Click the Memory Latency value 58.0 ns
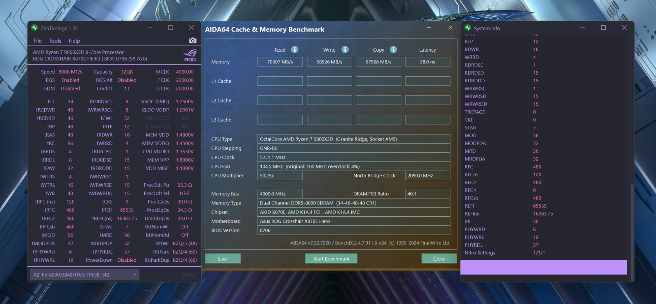656x304 pixels. (x=428, y=62)
